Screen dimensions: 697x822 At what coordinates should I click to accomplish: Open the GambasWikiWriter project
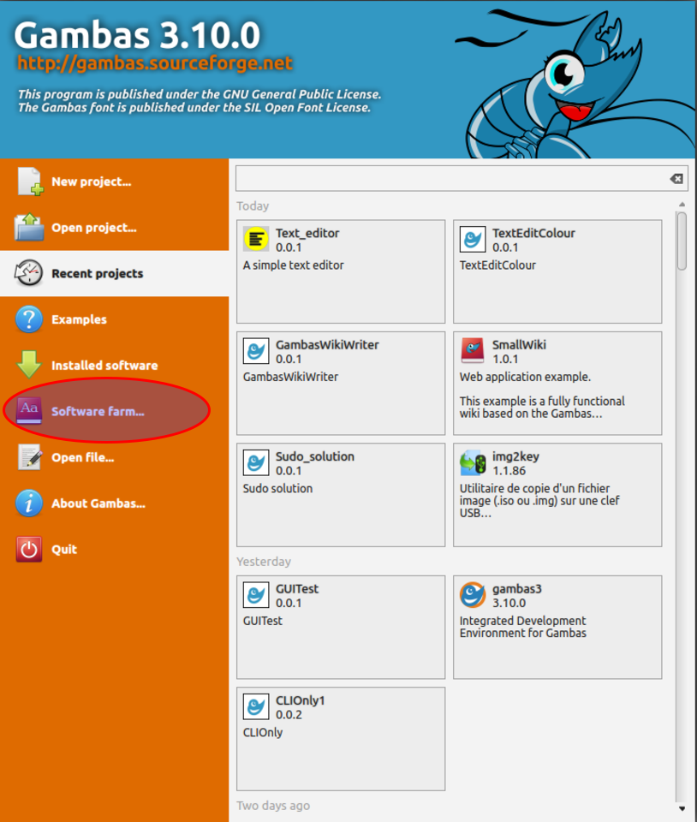point(341,383)
